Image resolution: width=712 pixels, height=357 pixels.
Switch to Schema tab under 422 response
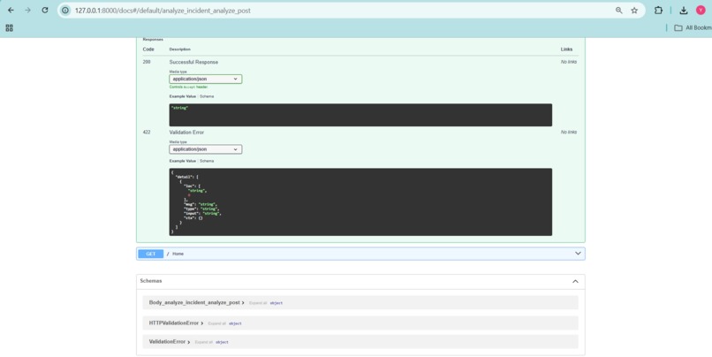207,161
